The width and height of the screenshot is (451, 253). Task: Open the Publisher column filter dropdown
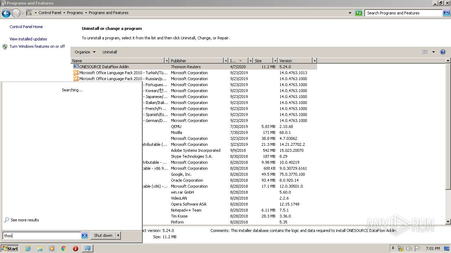pos(226,61)
